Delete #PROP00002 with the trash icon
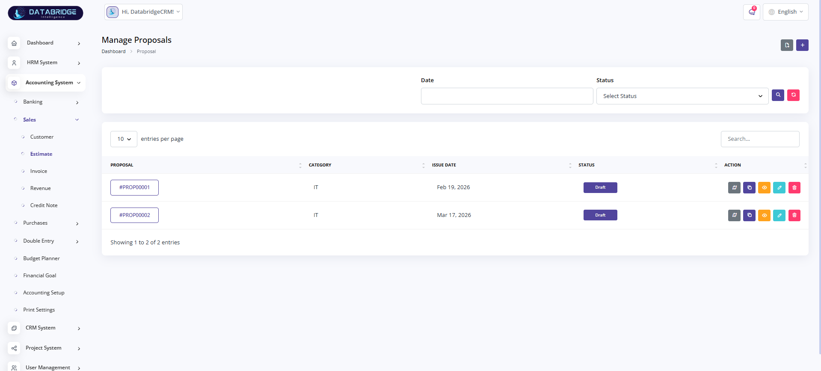The image size is (821, 371). click(x=794, y=215)
